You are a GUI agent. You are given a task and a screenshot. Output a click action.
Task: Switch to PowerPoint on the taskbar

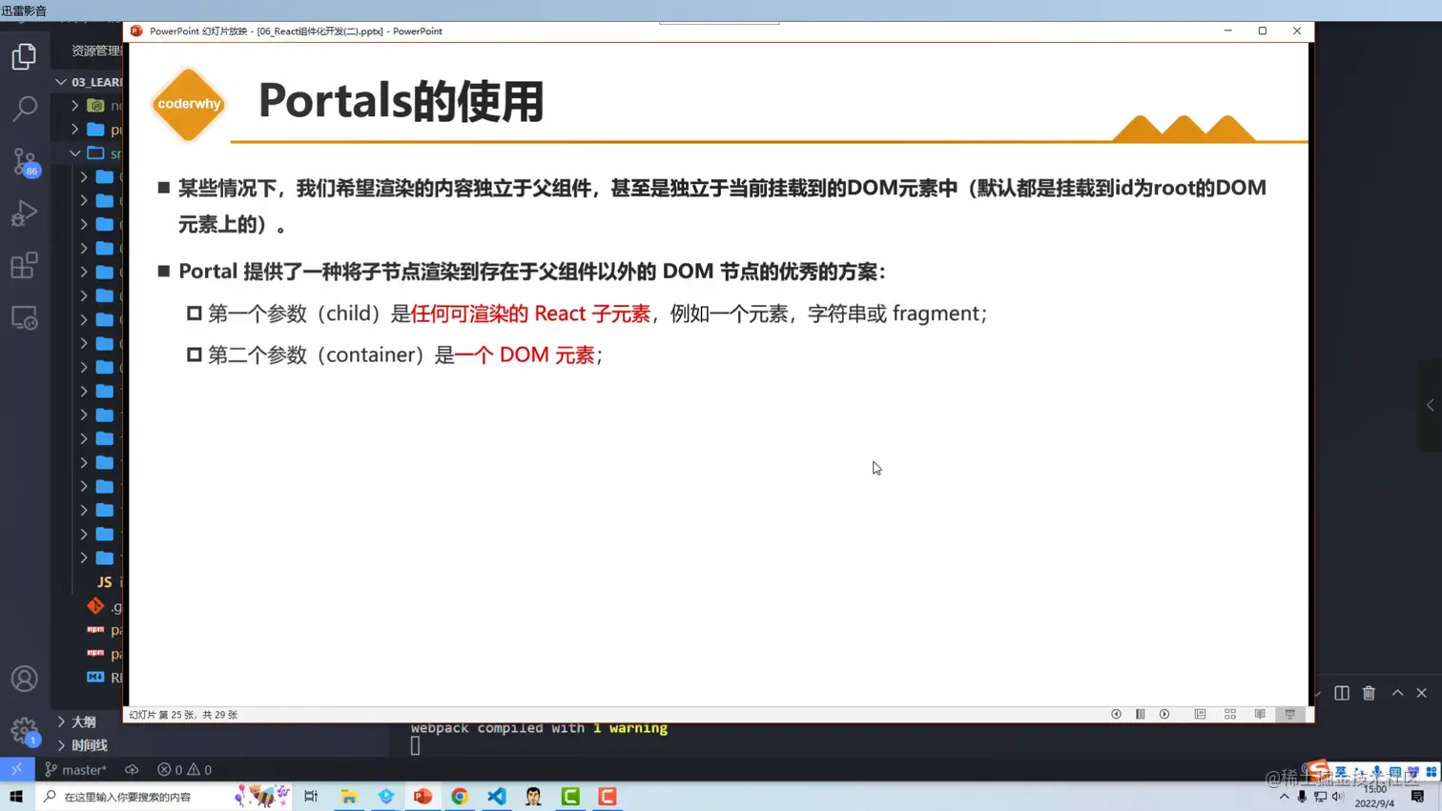[423, 796]
